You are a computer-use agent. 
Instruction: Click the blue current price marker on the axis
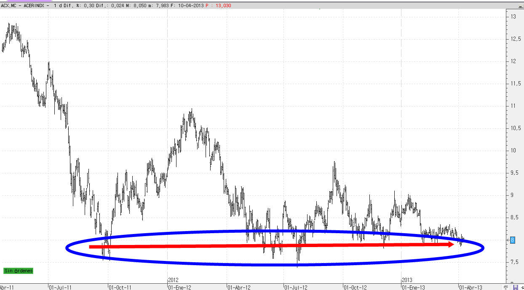click(512, 240)
